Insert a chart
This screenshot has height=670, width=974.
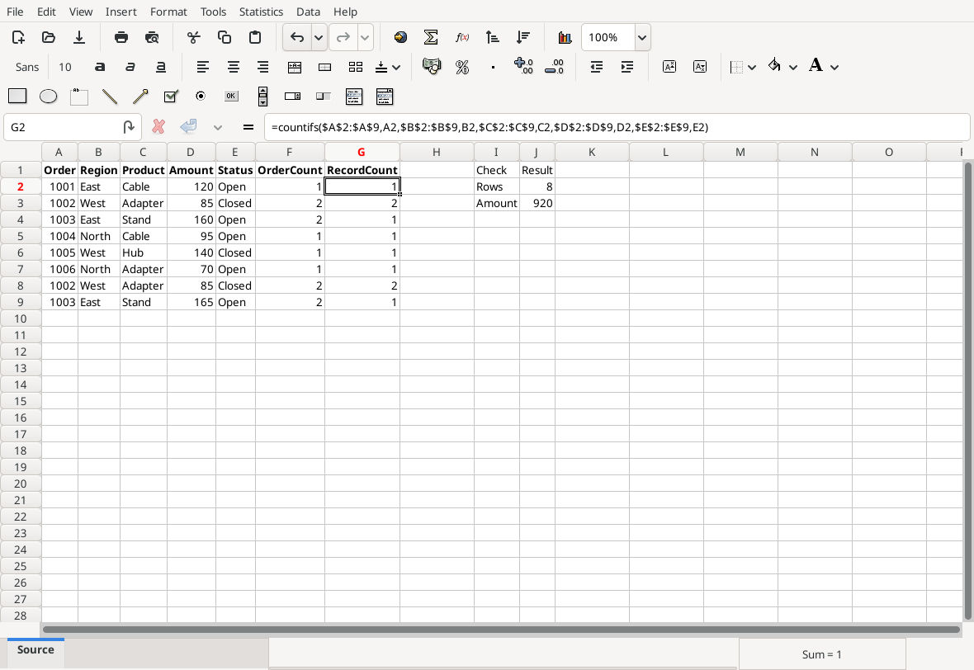565,37
